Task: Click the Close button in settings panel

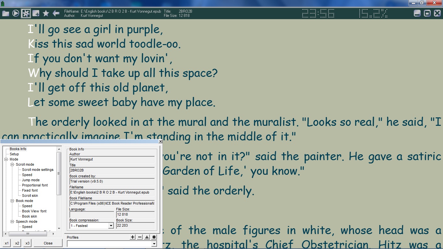Action: point(48,243)
